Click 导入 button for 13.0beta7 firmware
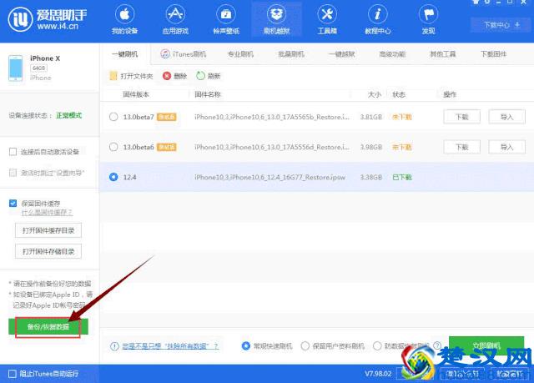The width and height of the screenshot is (534, 383). click(506, 117)
